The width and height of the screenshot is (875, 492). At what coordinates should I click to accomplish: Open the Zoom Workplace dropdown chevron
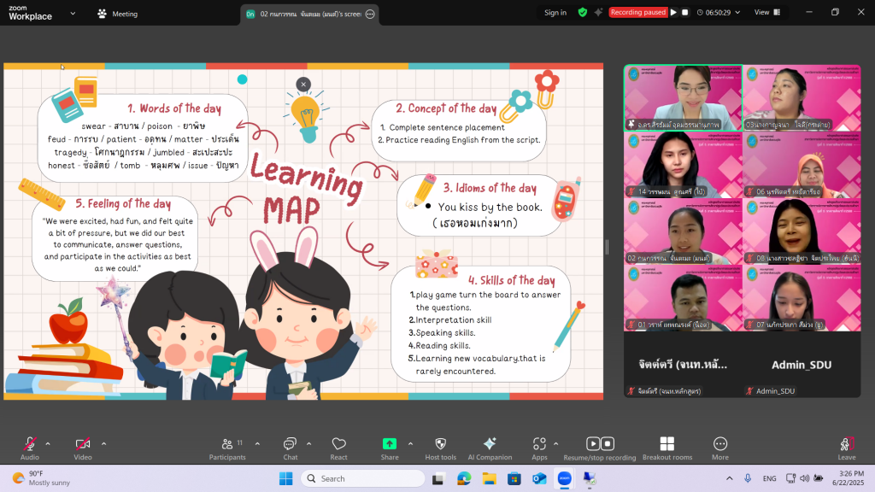72,14
